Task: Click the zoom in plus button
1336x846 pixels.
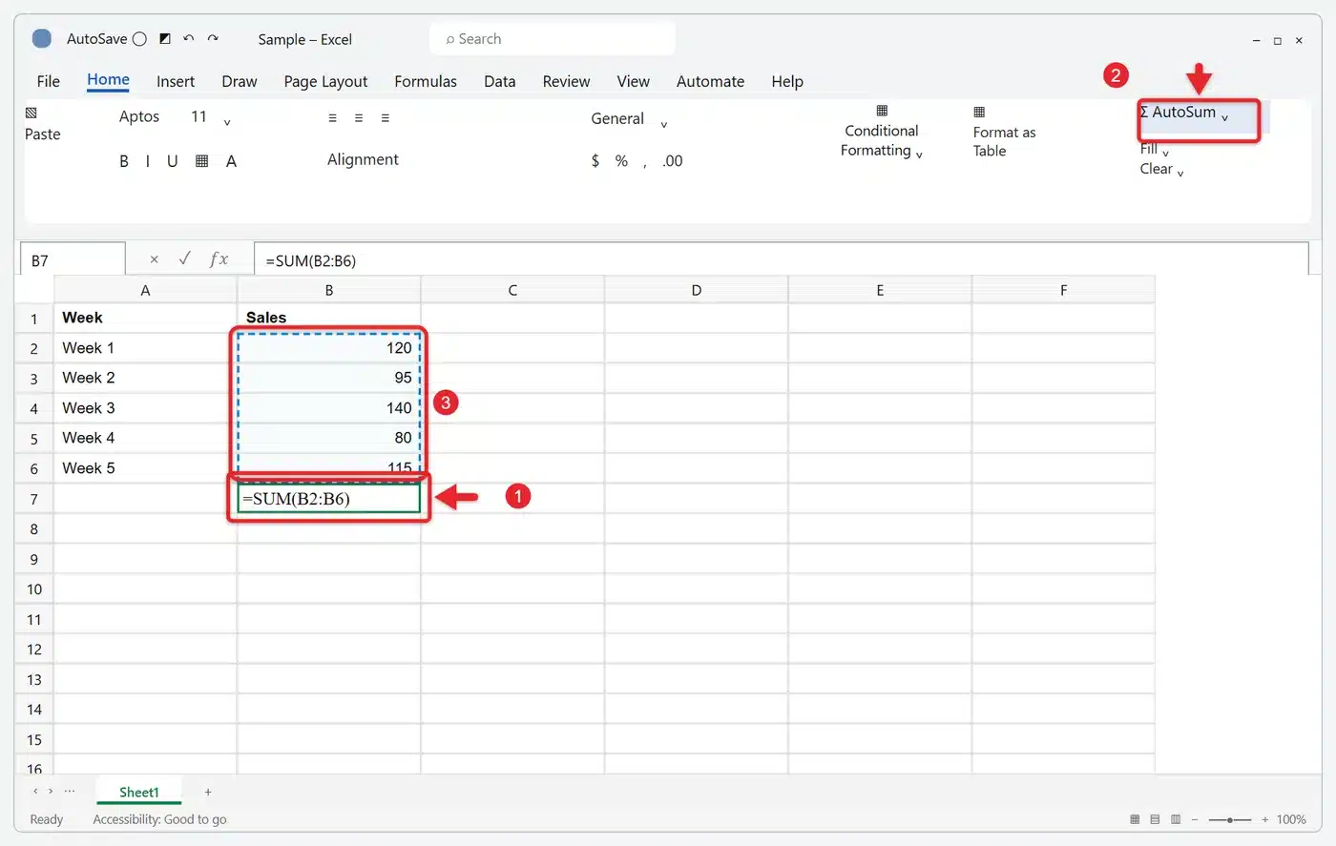Action: coord(1265,819)
